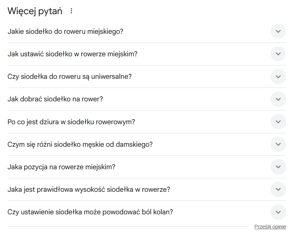
Task: Expand chevron for 'Po co jest dziura w siodełku rowerowym?'
Action: pos(278,122)
